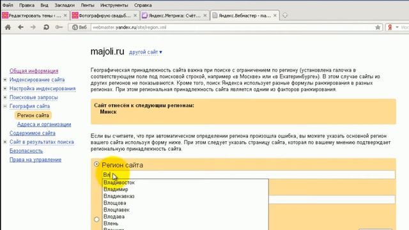Close the Редактировать темы tab
This screenshot has height=230, width=409.
click(65, 15)
